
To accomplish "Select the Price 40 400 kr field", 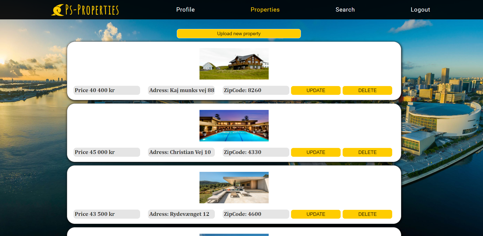I will [107, 90].
